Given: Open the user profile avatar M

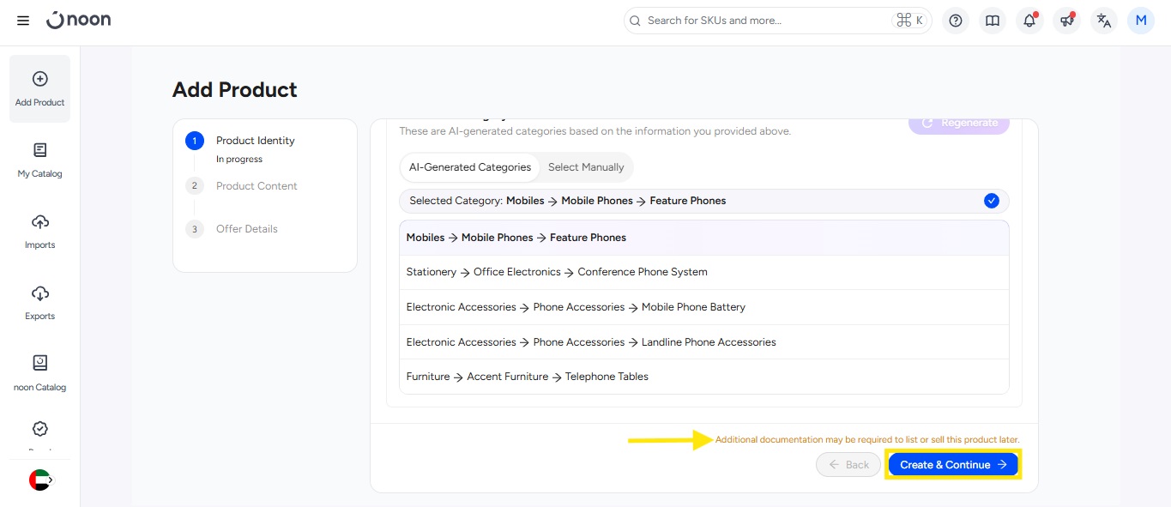Looking at the screenshot, I should coord(1141,21).
